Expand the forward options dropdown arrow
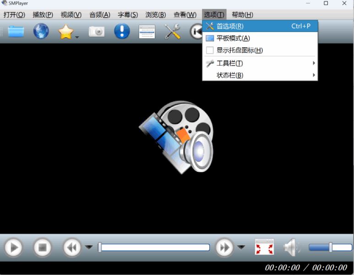The image size is (354, 275). click(x=241, y=247)
